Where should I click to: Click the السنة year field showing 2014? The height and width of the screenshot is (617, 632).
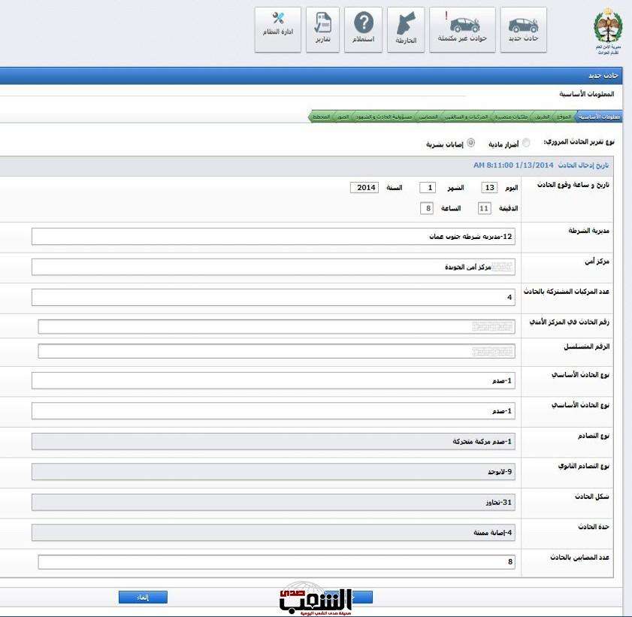tap(364, 188)
